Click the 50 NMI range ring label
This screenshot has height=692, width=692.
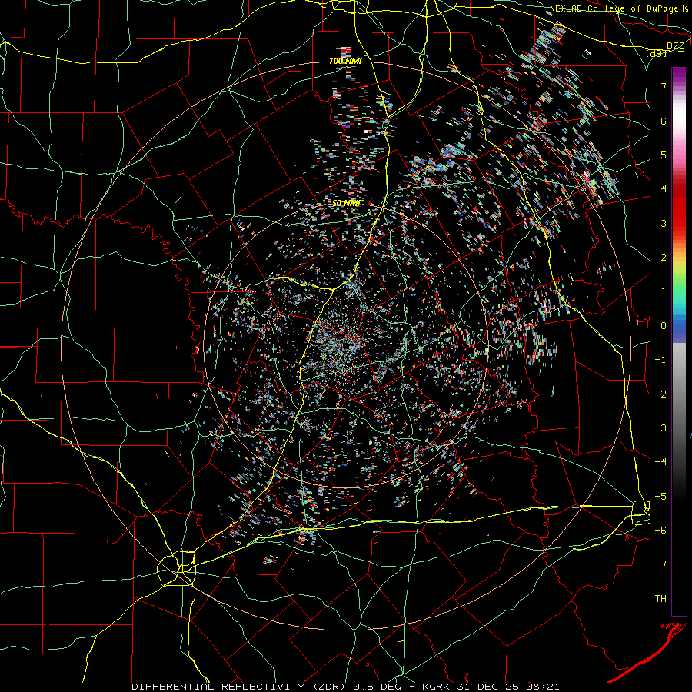[347, 203]
